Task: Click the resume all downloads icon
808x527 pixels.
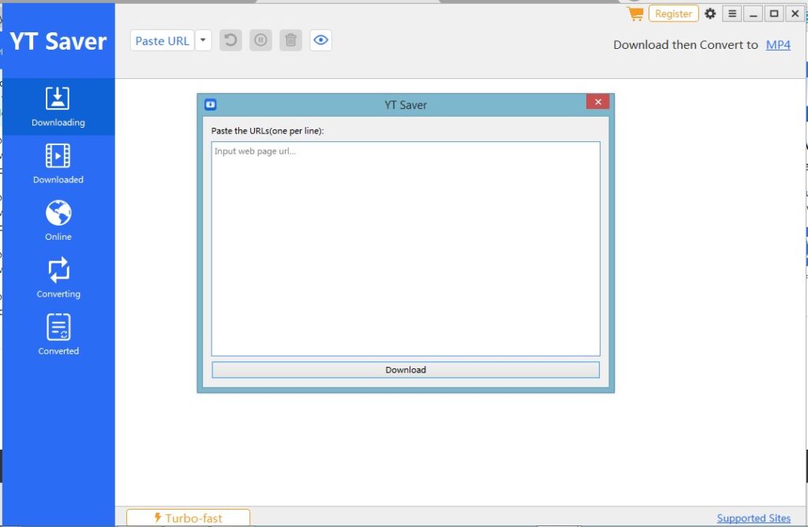Action: (230, 40)
